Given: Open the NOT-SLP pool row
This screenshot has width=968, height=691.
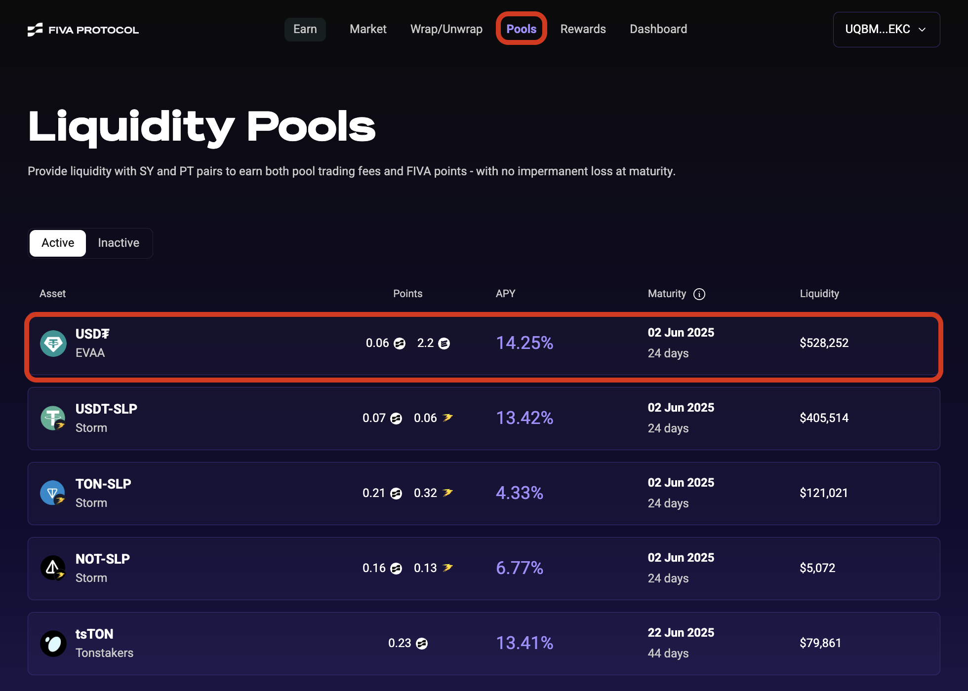Looking at the screenshot, I should (x=483, y=569).
